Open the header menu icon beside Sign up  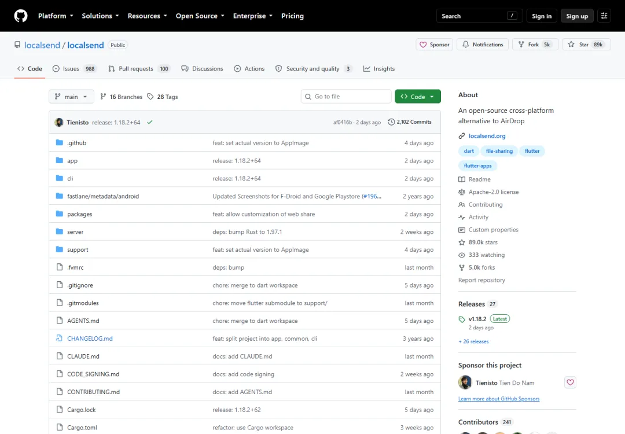click(604, 16)
